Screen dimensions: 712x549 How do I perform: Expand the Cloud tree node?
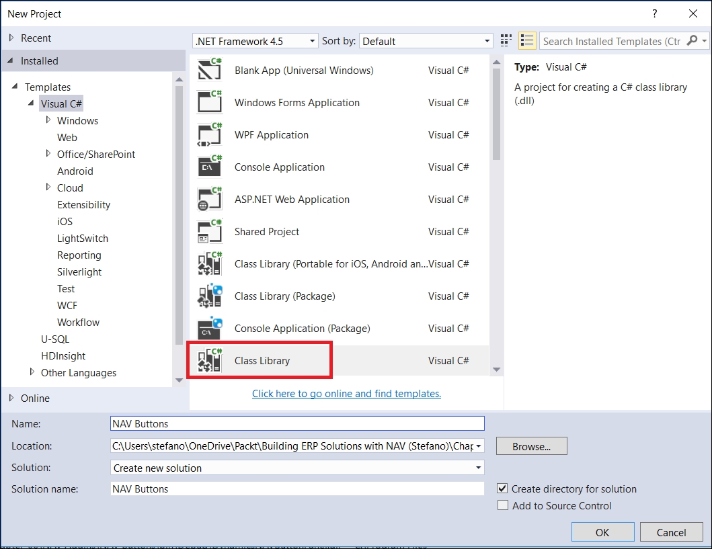coord(48,187)
